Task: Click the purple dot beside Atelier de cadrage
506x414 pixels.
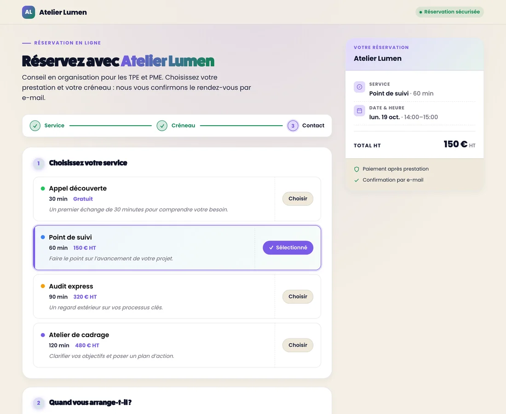Action: click(x=43, y=335)
